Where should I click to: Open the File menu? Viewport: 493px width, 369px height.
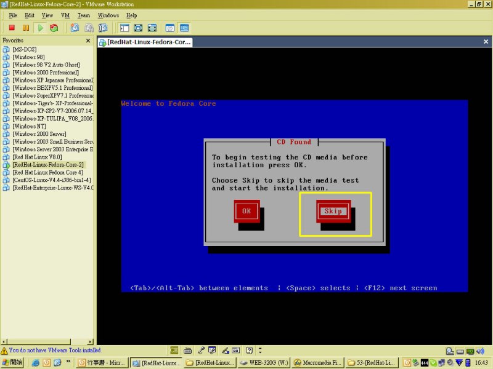[x=13, y=15]
